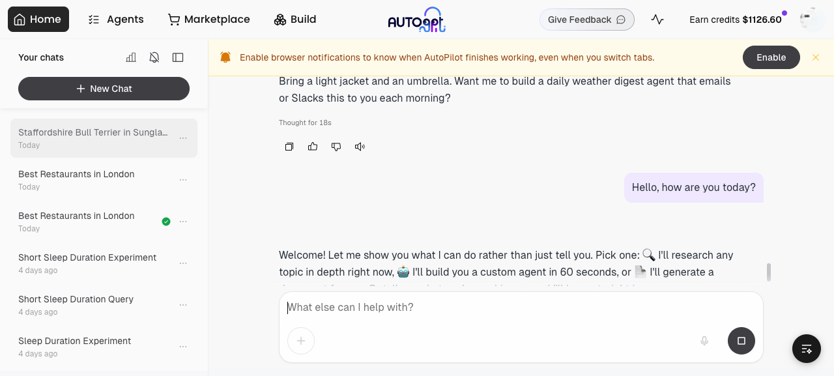834x376 pixels.
Task: Open the user profile avatar
Action: 812,20
